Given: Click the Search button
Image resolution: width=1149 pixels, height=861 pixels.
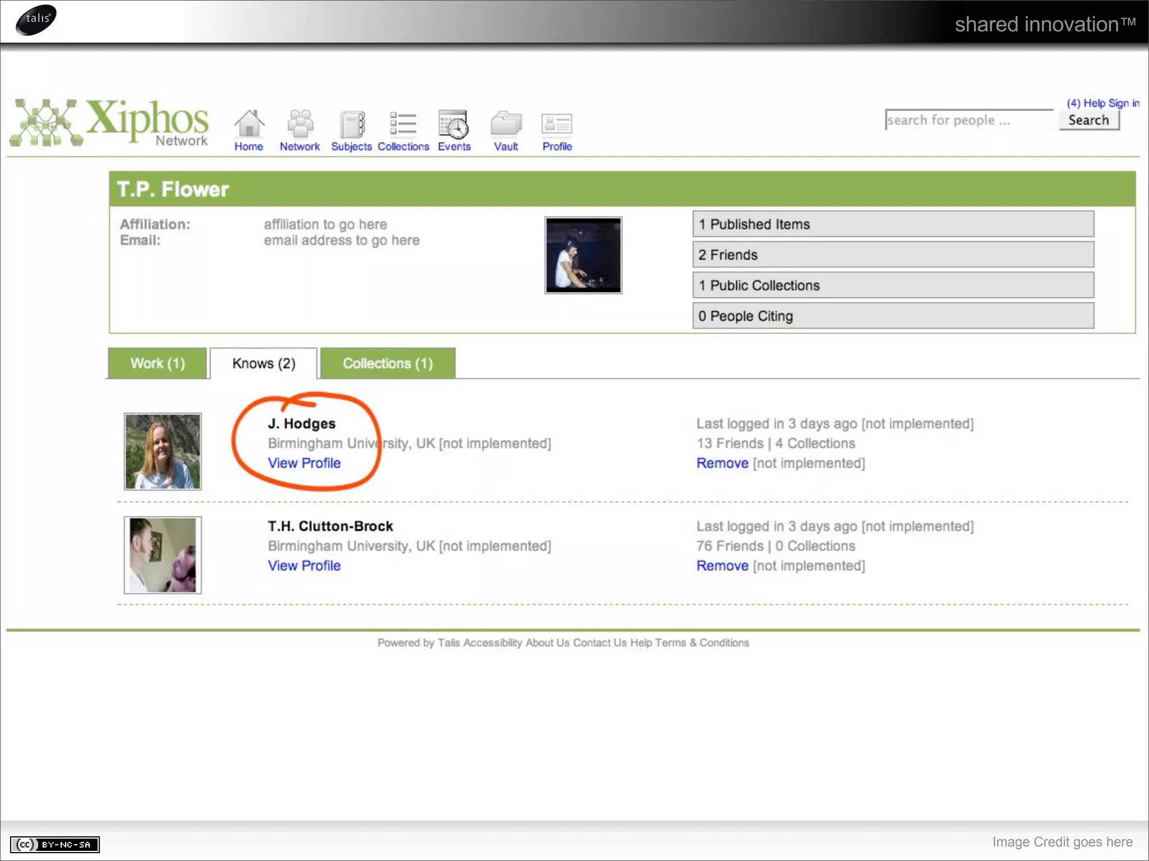Looking at the screenshot, I should coord(1089,120).
